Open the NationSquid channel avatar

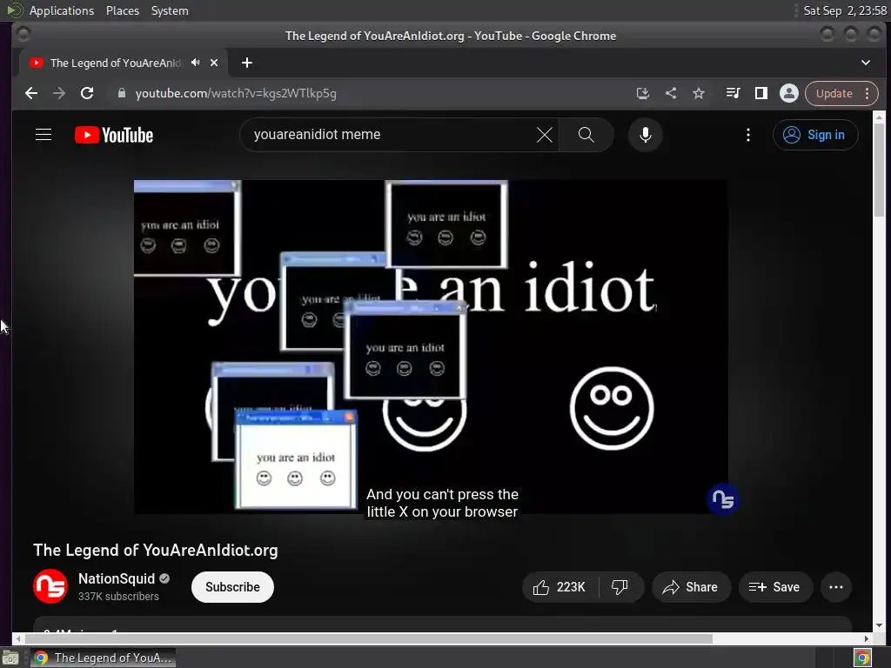(50, 586)
